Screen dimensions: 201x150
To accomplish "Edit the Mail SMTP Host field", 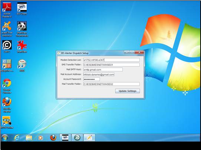I will 103,69.
